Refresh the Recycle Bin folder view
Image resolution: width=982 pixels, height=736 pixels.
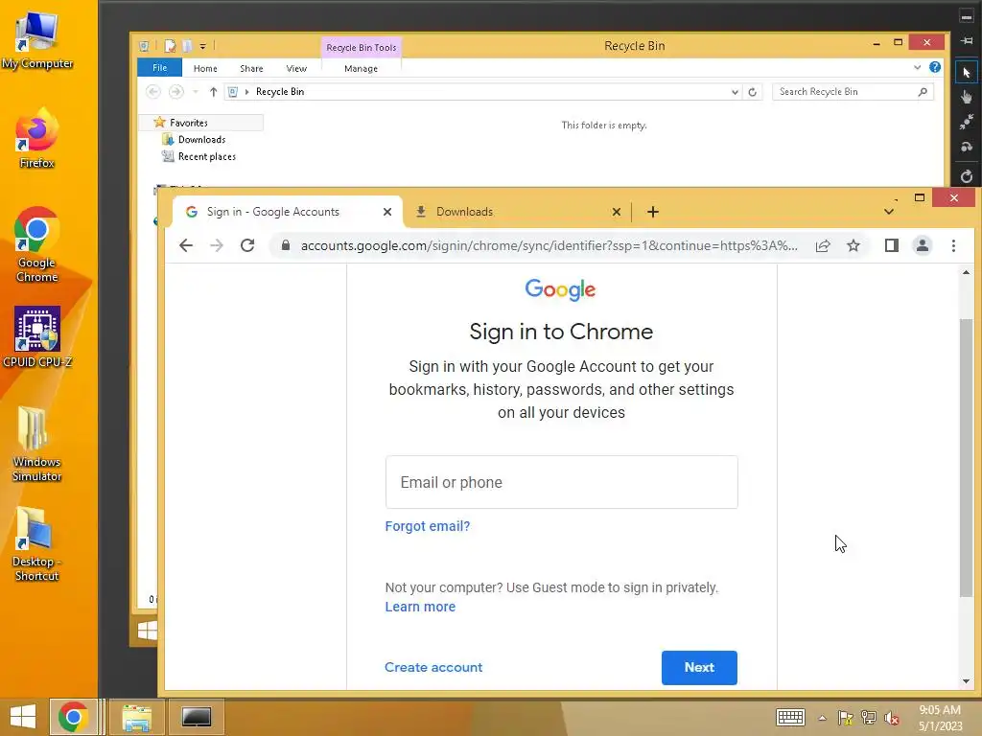(x=752, y=92)
